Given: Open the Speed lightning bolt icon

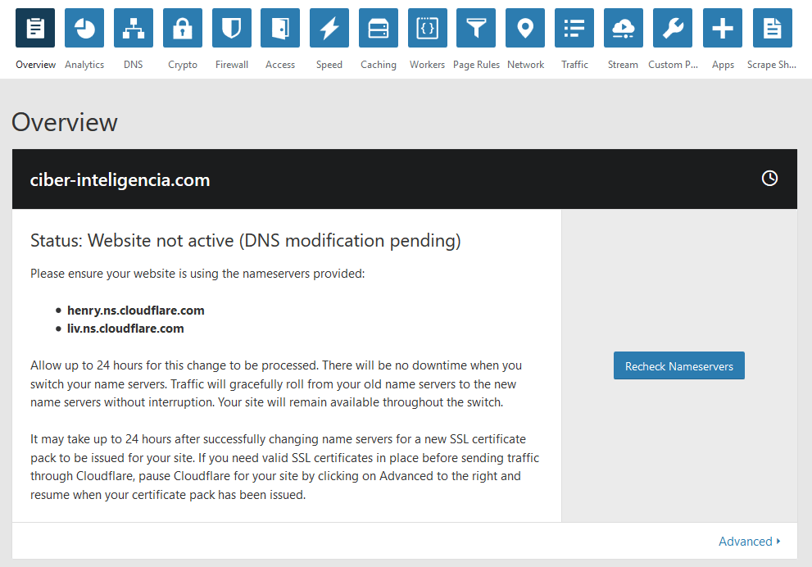Looking at the screenshot, I should (x=329, y=28).
